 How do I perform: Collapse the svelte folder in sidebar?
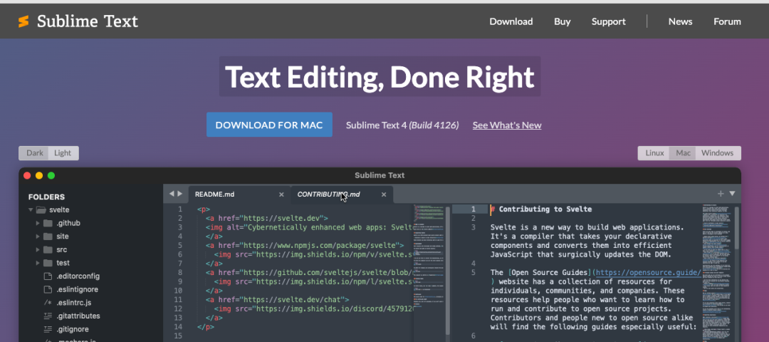[x=31, y=210]
